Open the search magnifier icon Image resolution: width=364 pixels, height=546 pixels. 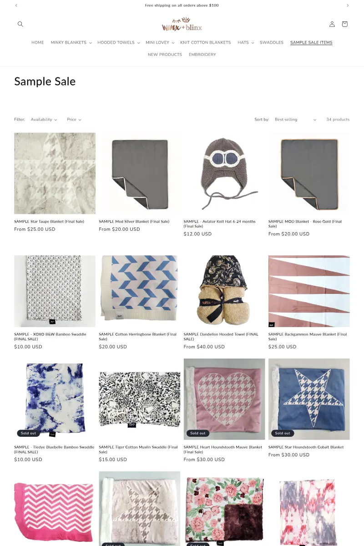[x=20, y=24]
